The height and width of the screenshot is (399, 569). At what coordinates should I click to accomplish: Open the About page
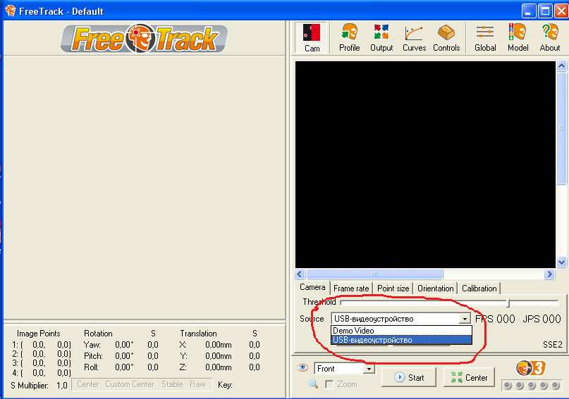click(x=550, y=38)
